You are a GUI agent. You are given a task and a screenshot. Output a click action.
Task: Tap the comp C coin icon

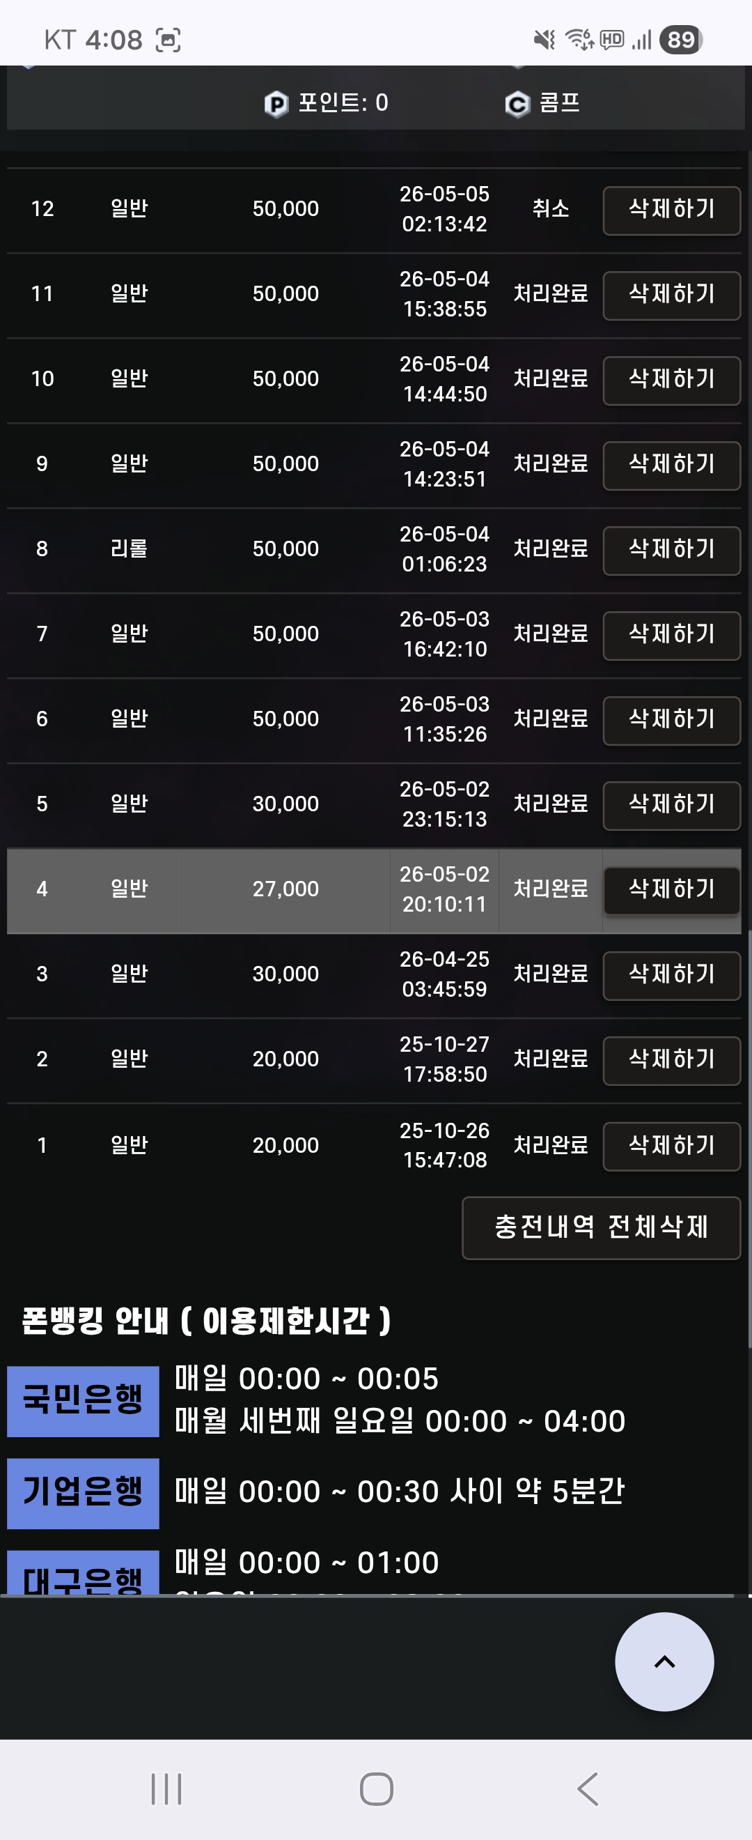[517, 105]
